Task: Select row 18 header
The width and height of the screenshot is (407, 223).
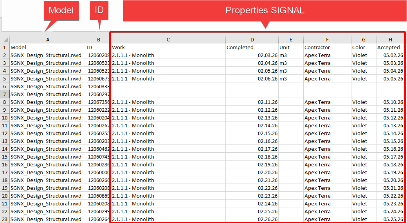Action: [x=5, y=180]
